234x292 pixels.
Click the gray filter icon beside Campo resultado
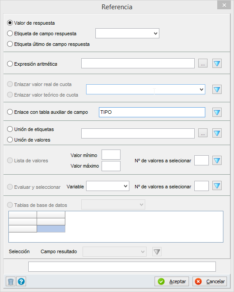(157, 252)
